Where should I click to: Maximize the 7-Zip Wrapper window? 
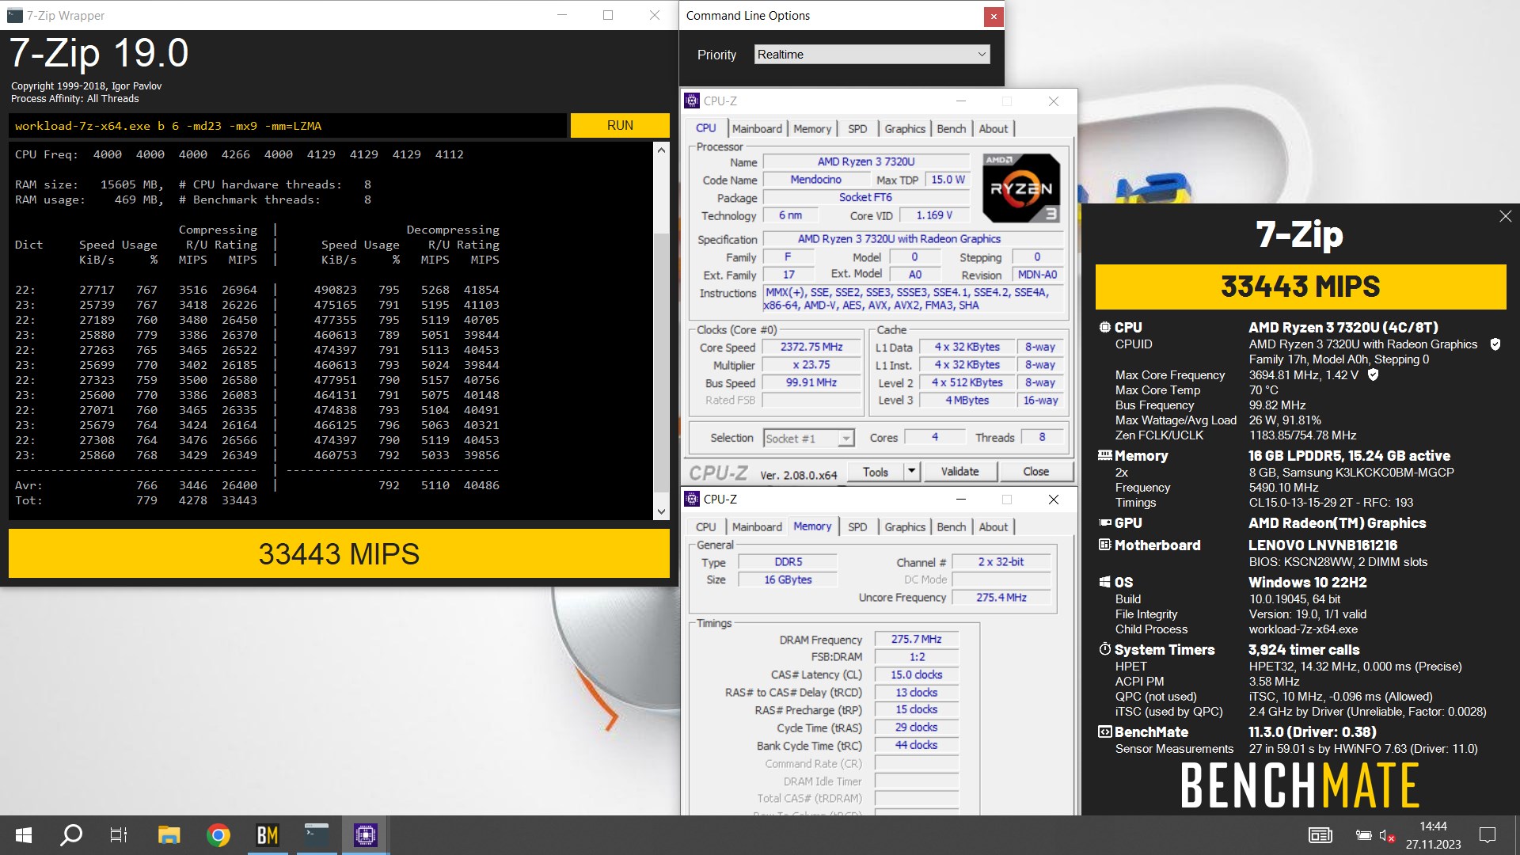pos(608,15)
